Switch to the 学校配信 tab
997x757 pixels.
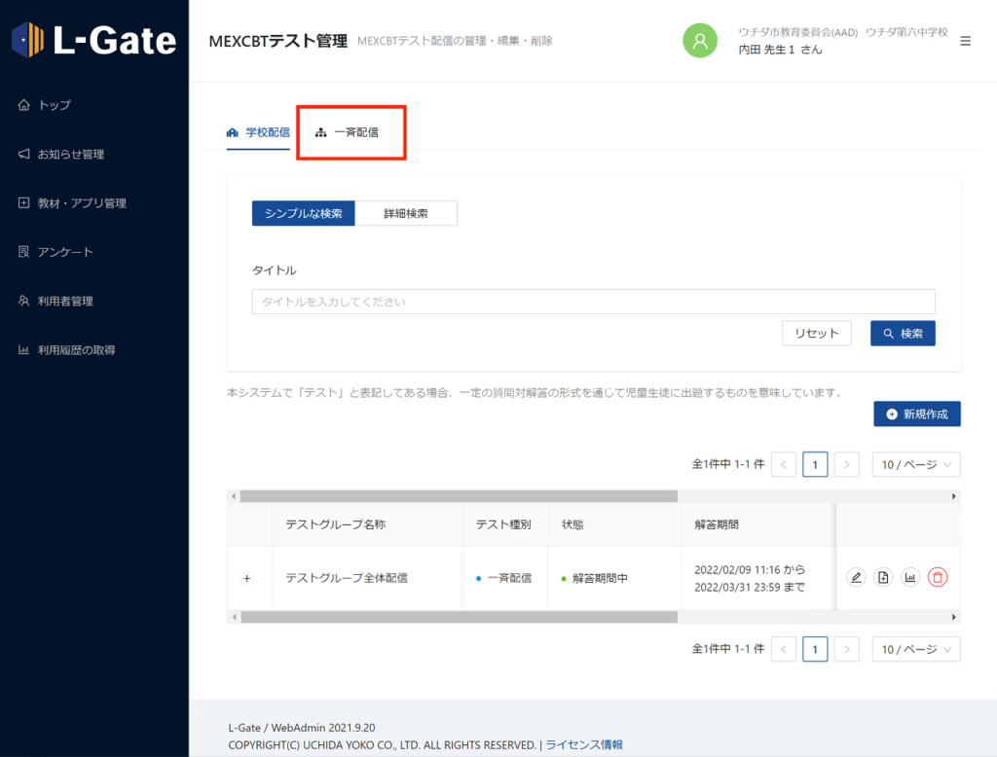click(x=258, y=132)
